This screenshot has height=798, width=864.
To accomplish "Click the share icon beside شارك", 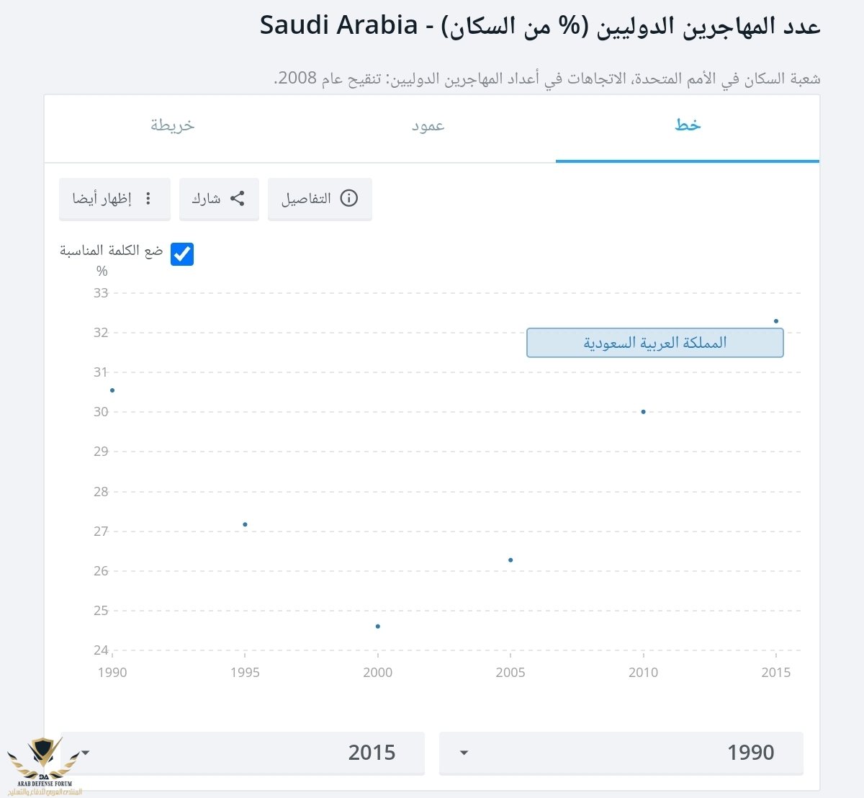I will [x=238, y=198].
